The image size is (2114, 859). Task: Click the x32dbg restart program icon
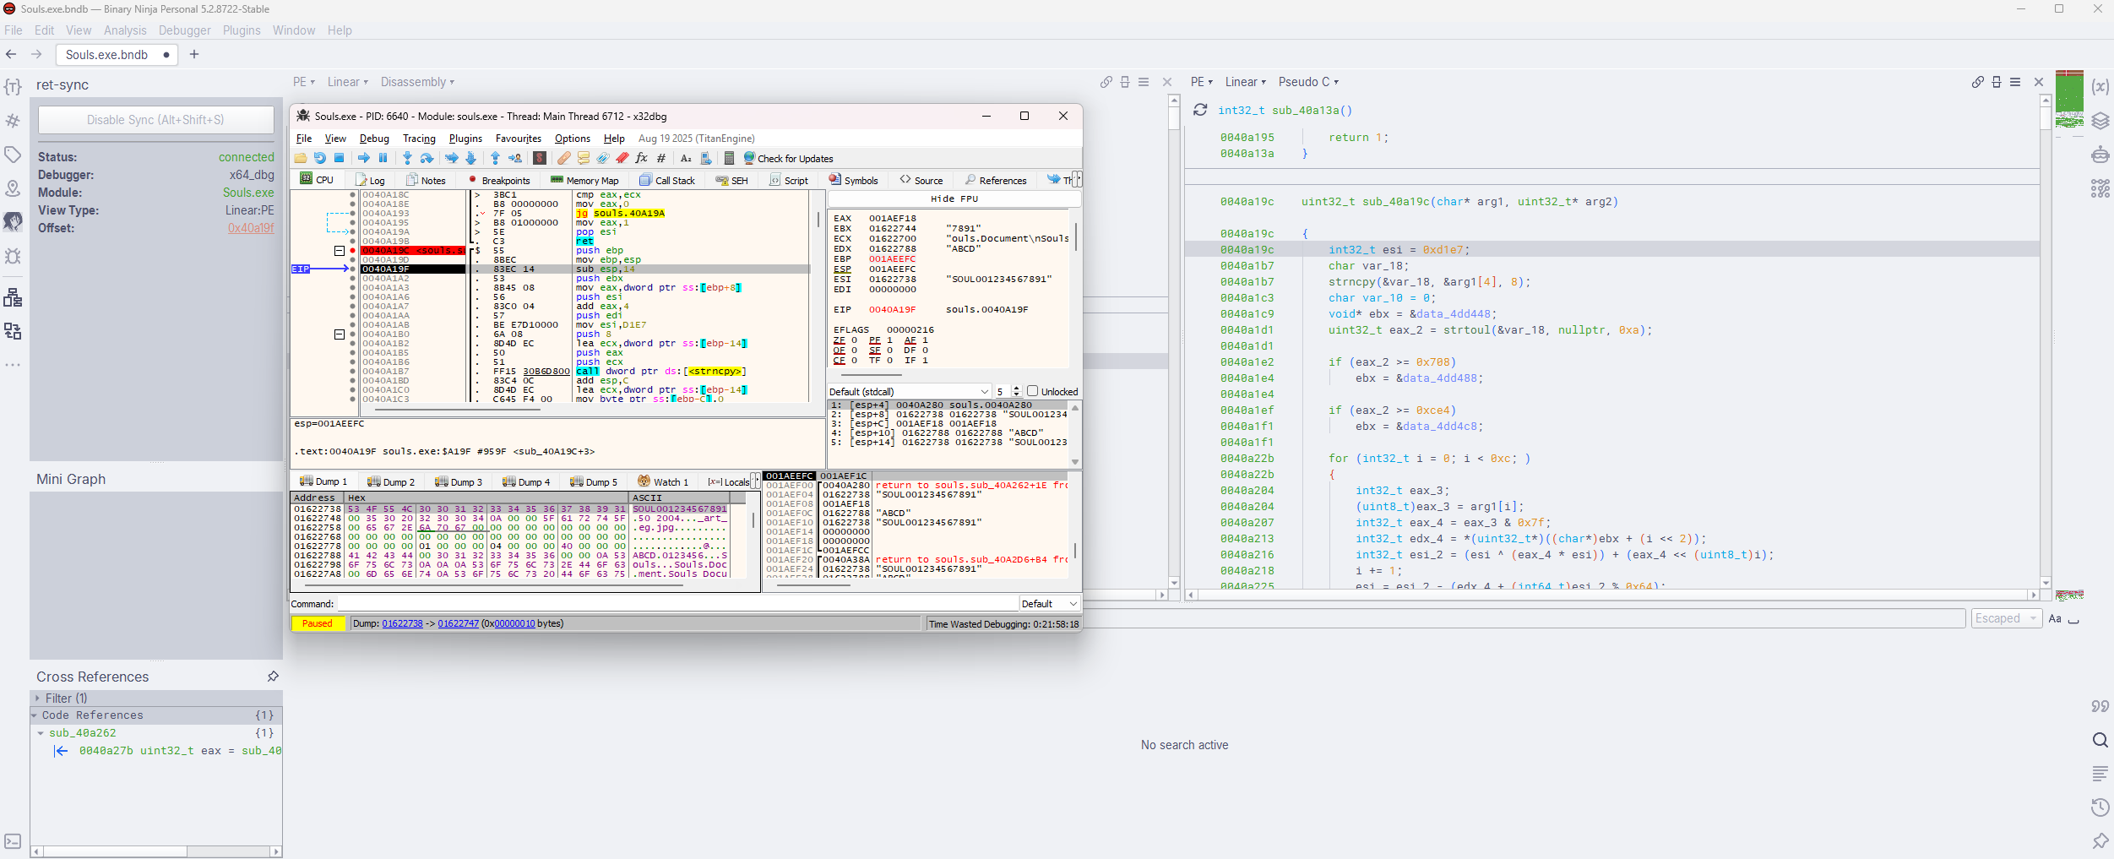point(319,158)
